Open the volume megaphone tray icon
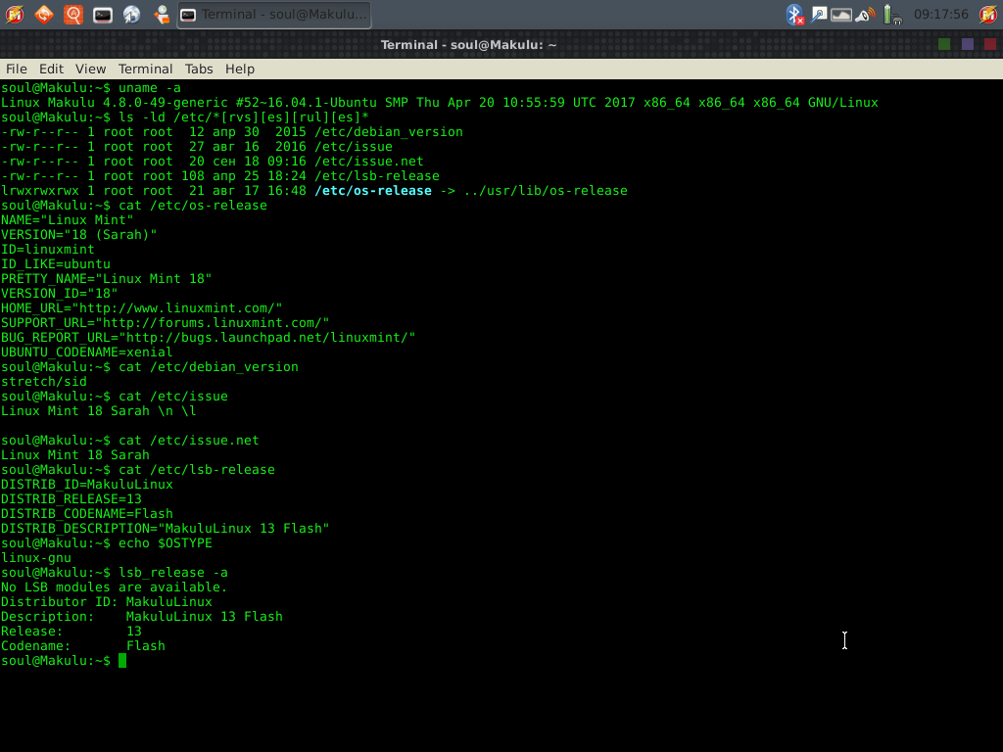 click(x=865, y=14)
